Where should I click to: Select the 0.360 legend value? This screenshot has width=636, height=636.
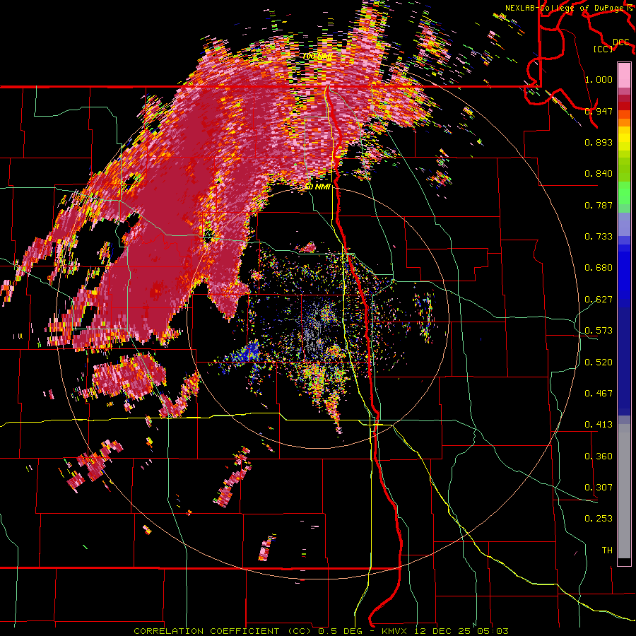coord(599,457)
